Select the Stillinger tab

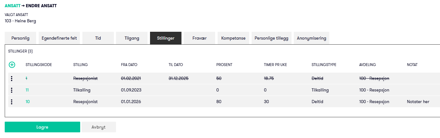click(x=166, y=38)
